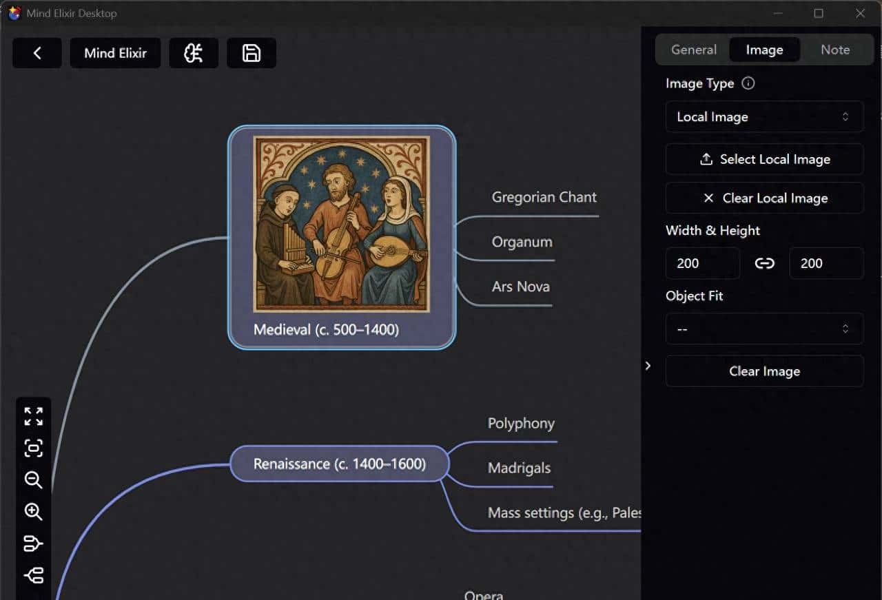Select the Renaissance (c. 1400–1600) node

[x=340, y=464]
